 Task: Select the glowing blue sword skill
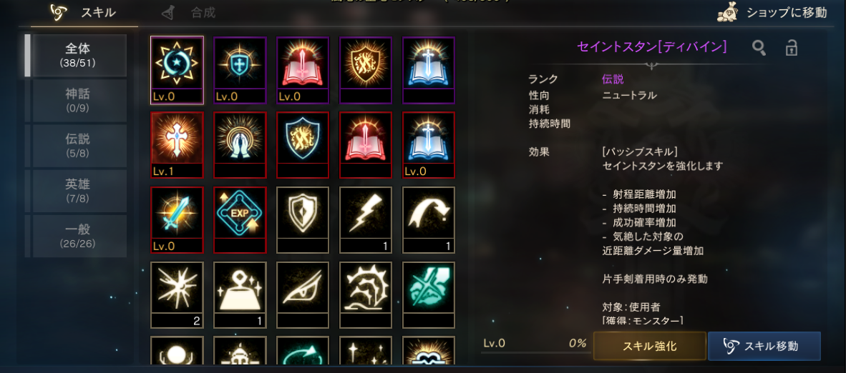pyautogui.click(x=177, y=220)
